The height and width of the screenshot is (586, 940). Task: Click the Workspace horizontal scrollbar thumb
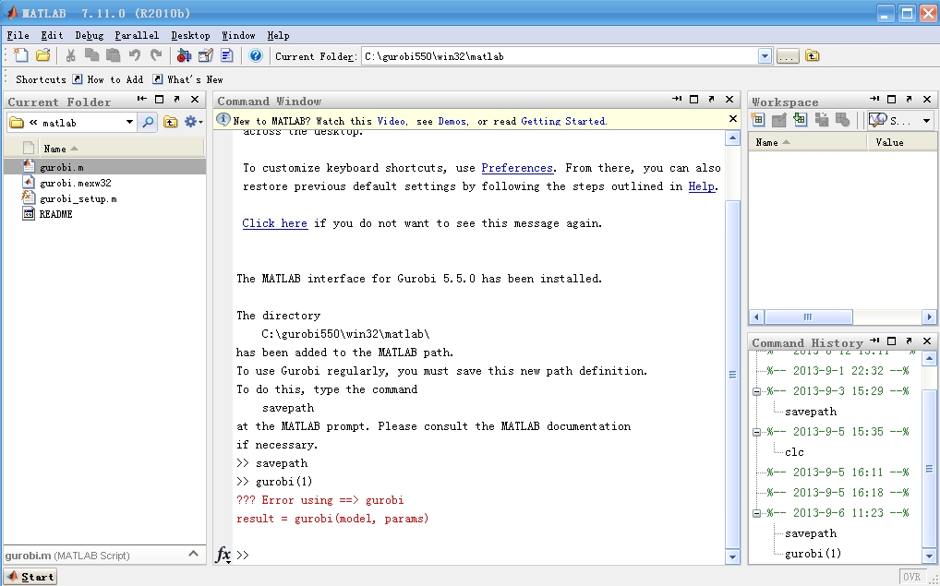coord(808,317)
